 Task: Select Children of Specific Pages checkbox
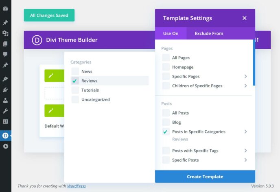click(166, 86)
